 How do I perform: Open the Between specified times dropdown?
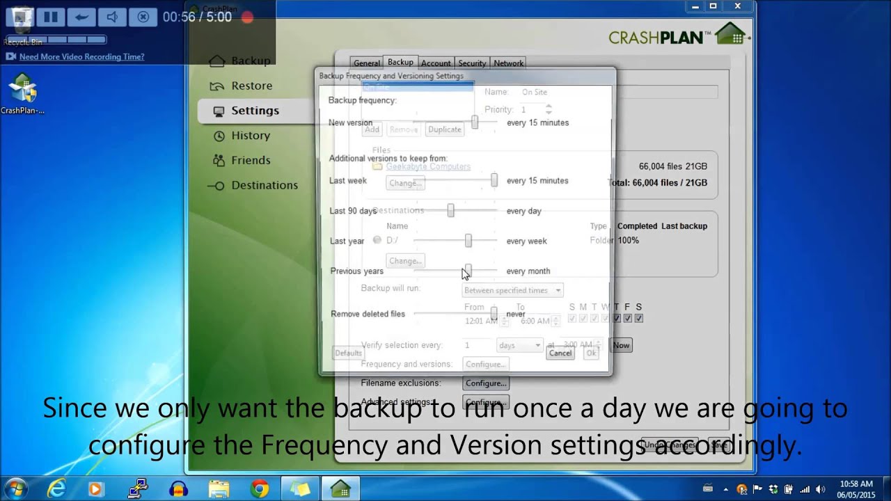pos(512,290)
